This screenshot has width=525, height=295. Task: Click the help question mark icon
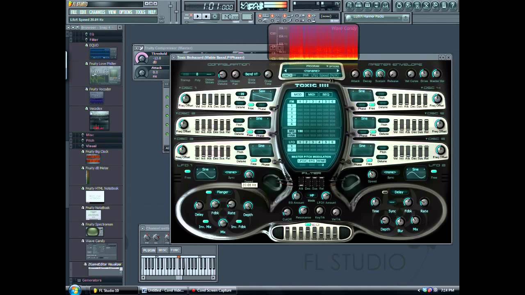453,5
